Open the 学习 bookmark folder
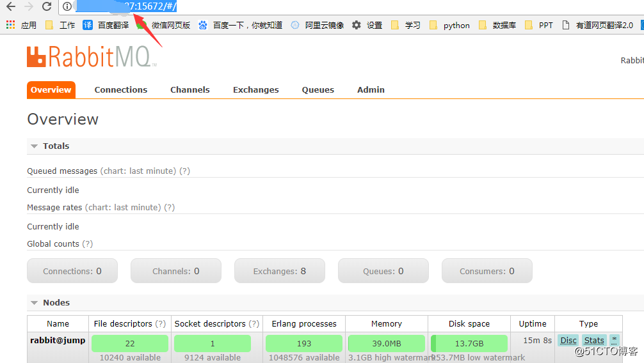The width and height of the screenshot is (644, 363). tap(405, 25)
